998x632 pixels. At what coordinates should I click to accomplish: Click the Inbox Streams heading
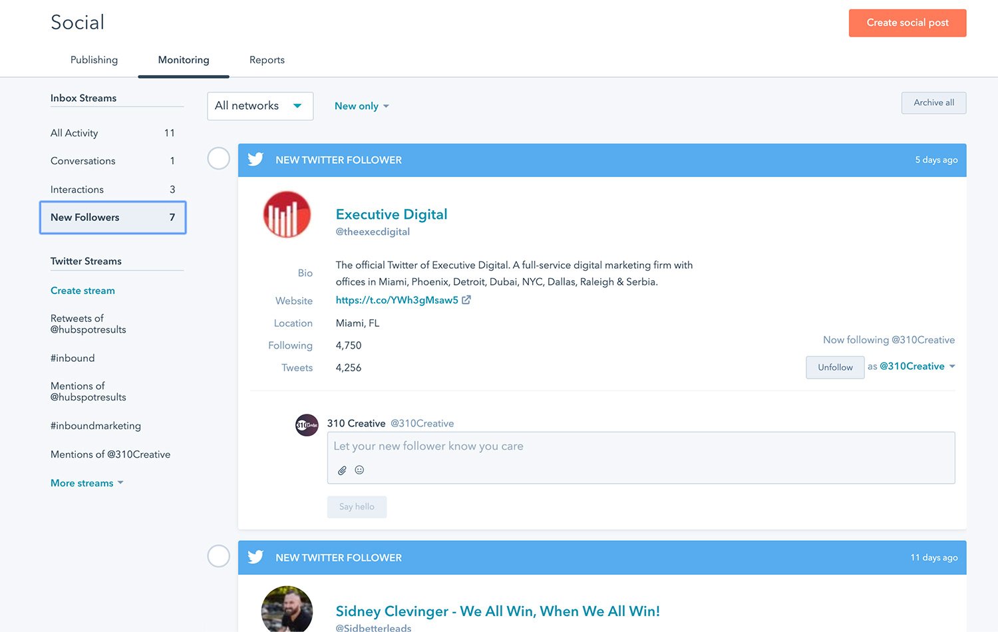point(83,98)
